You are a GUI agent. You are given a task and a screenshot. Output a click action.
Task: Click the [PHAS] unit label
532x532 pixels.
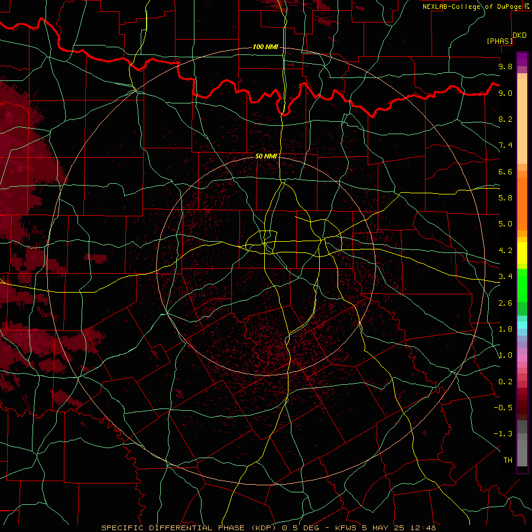(499, 41)
